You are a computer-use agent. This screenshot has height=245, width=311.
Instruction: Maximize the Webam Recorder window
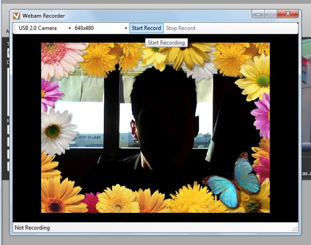[x=271, y=14]
